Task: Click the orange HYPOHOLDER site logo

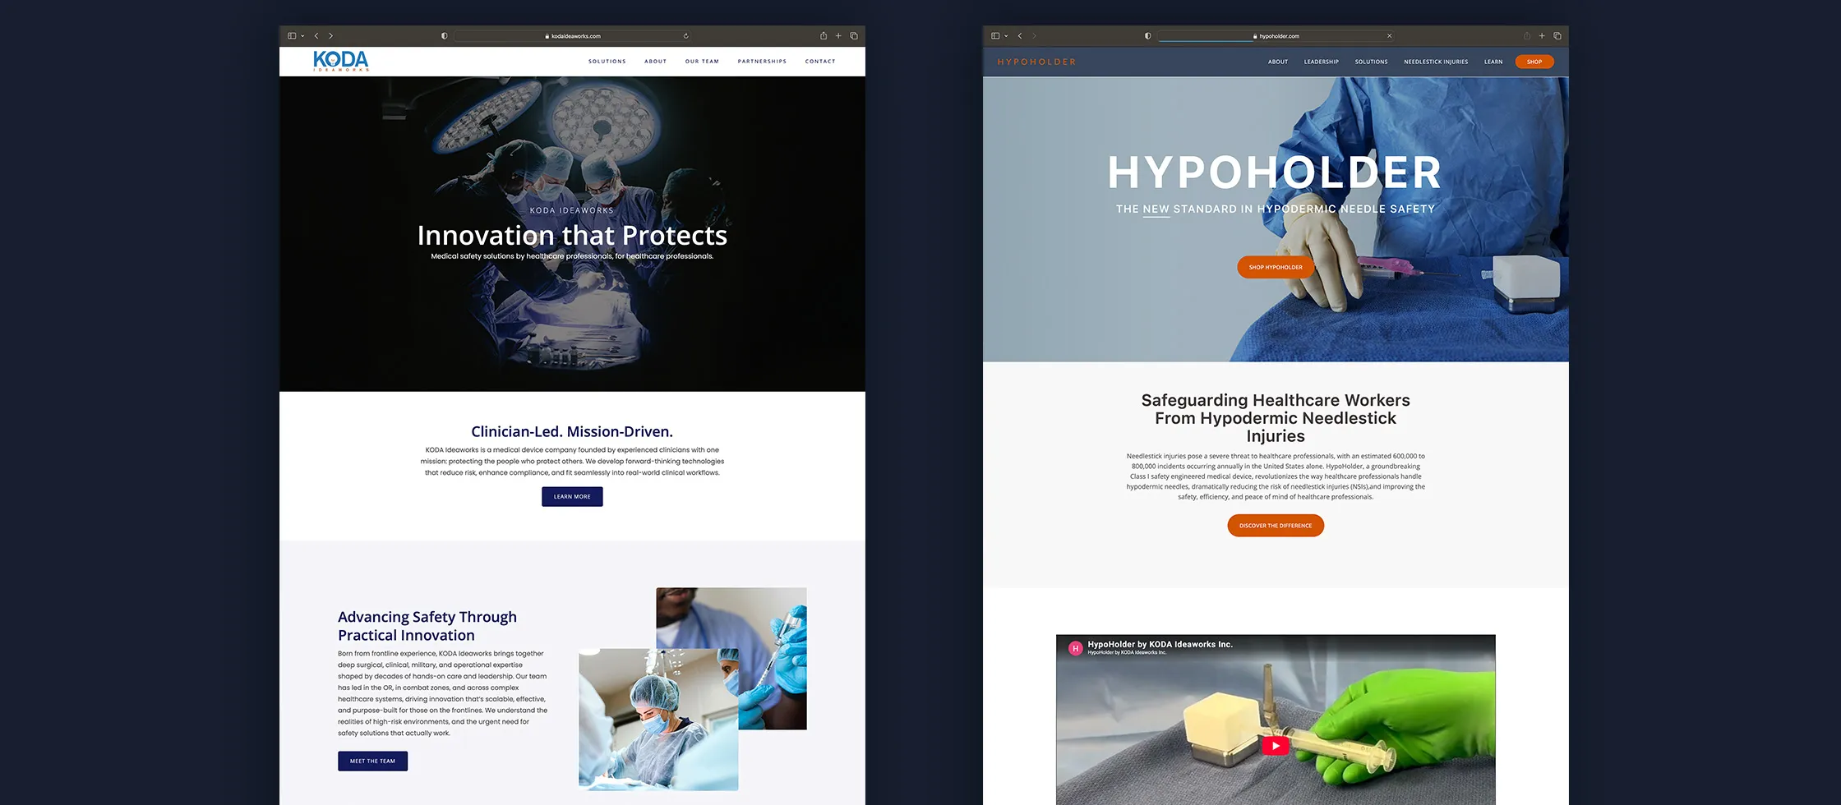Action: (1036, 62)
